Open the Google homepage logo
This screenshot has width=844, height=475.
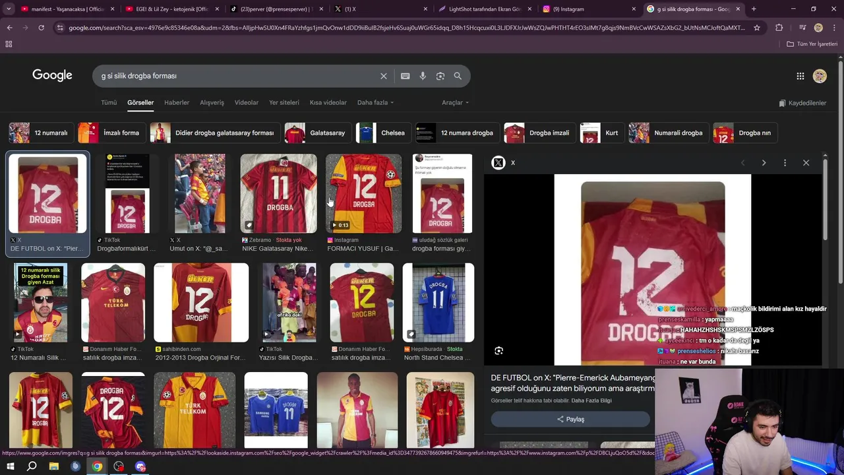pos(52,75)
